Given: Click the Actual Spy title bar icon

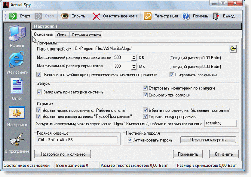Looking at the screenshot, I should click(6, 4).
